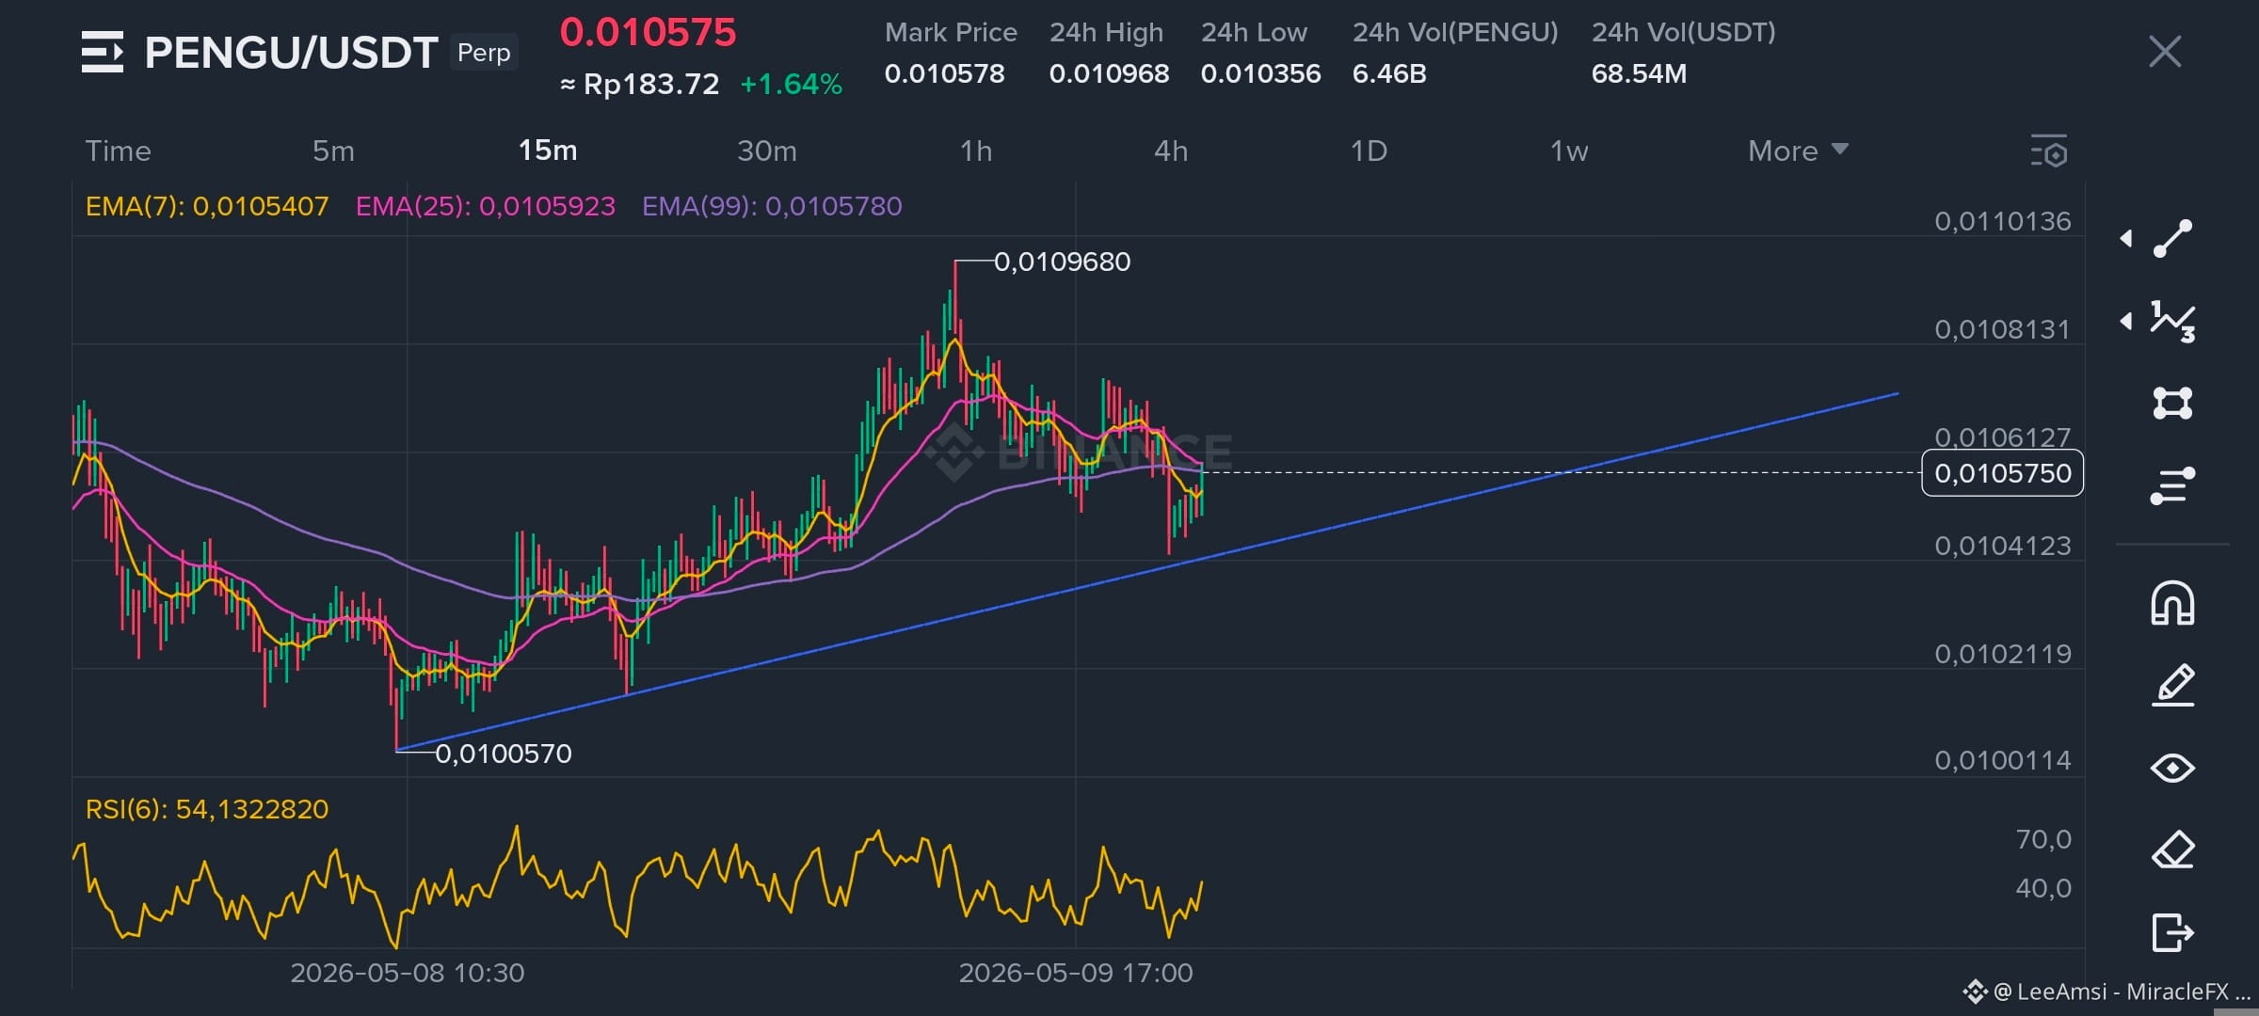Expand the wave tools flyout arrow
Viewport: 2259px width, 1016px height.
2126,322
